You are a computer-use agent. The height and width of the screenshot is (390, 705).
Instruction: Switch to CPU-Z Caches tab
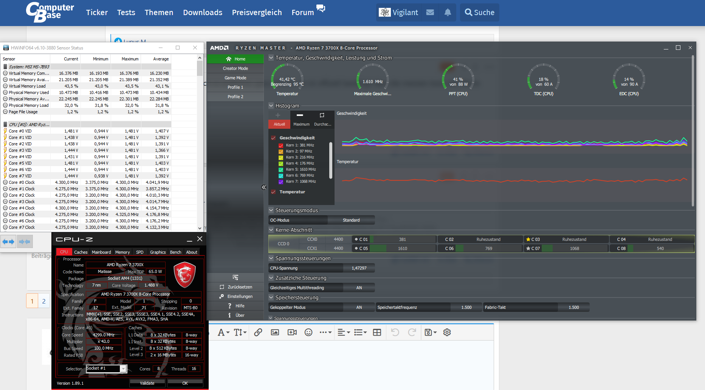pyautogui.click(x=81, y=252)
